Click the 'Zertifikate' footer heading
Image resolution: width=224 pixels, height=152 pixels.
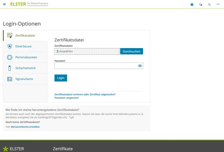[63, 149]
